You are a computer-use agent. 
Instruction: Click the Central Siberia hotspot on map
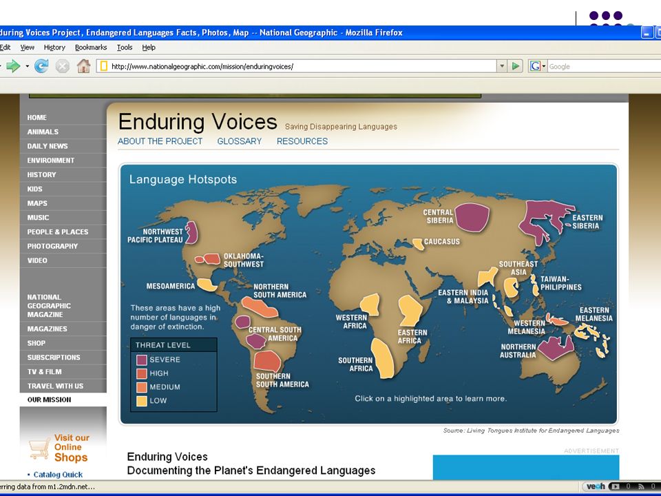point(472,217)
